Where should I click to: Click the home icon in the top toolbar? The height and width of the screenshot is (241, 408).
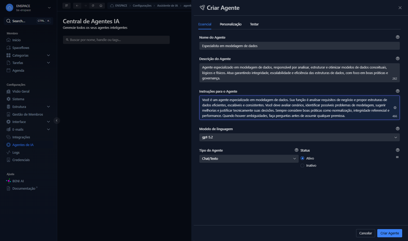[x=101, y=6]
